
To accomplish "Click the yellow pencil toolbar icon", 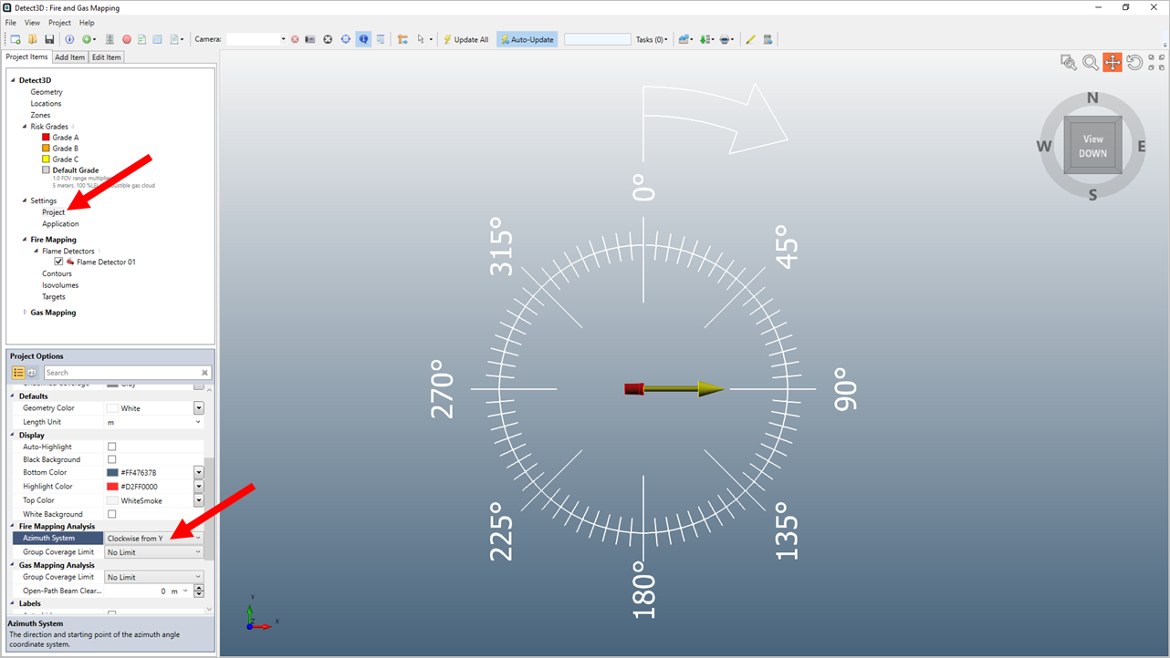I will point(750,39).
